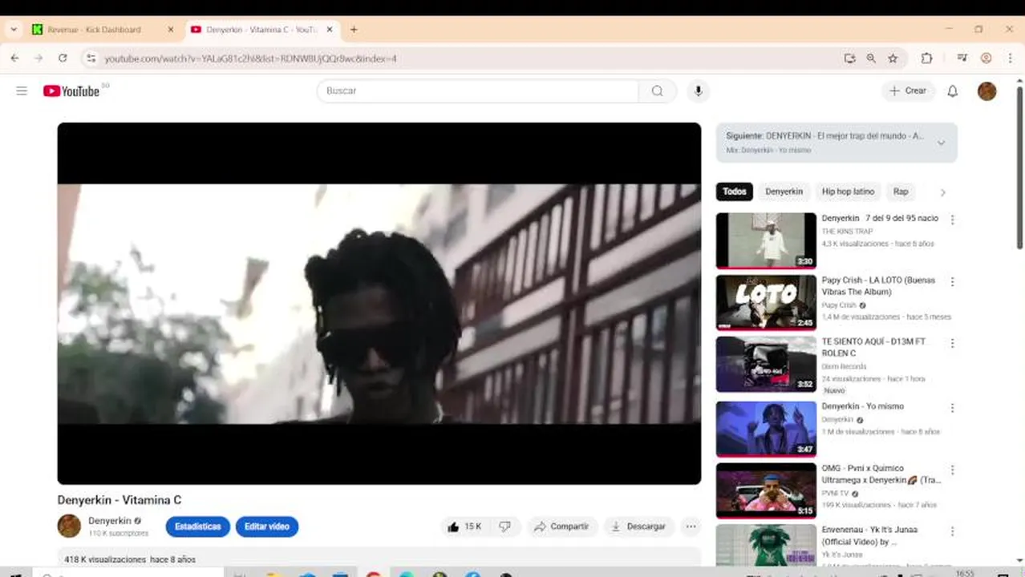This screenshot has height=577, width=1025.
Task: Expand the Siguiente playlist panel chevron
Action: click(x=941, y=143)
